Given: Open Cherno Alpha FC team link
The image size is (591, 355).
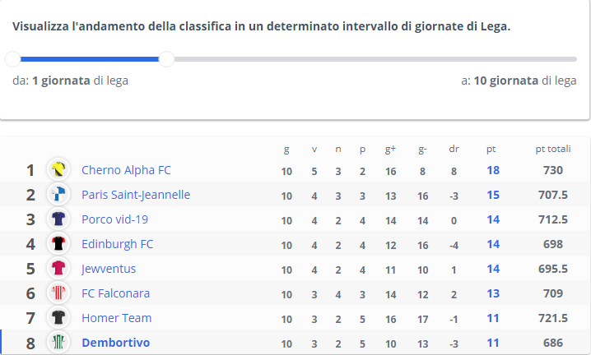Looking at the screenshot, I should coord(126,170).
